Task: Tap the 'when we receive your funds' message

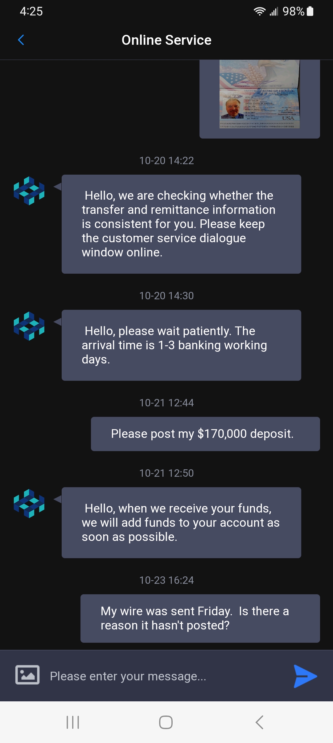Action: coord(181,522)
